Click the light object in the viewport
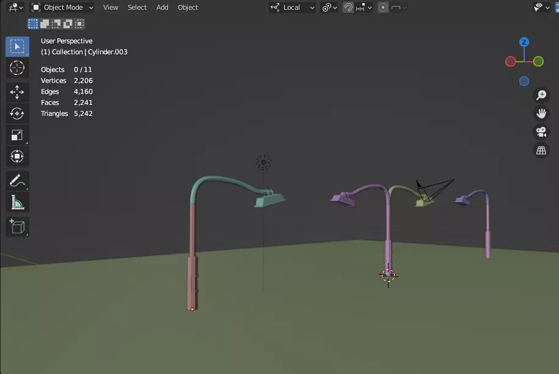Screen dimensions: 559x374 click(263, 162)
